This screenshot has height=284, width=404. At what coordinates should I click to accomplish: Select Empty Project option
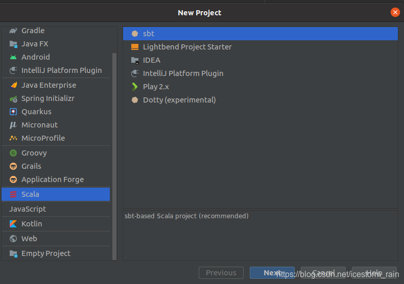point(56,253)
